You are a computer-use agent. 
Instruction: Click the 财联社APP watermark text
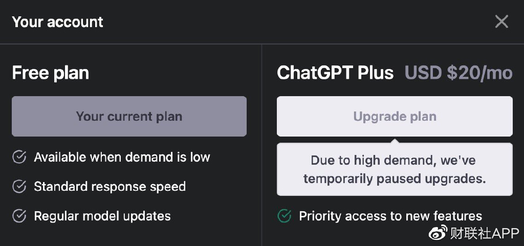[484, 233]
